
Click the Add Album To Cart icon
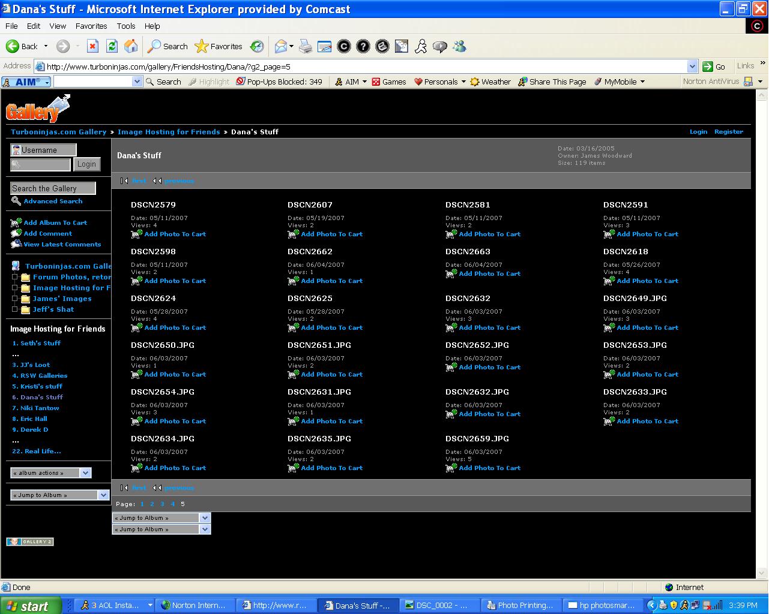coord(16,222)
